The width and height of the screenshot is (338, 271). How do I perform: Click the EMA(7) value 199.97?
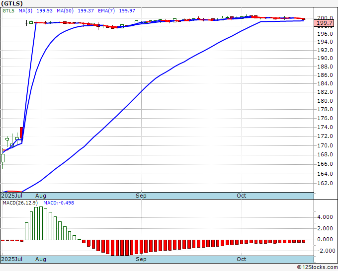[127, 11]
